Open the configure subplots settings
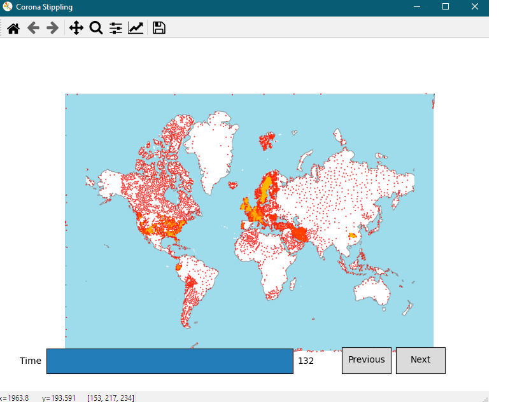The width and height of the screenshot is (508, 402). [115, 28]
